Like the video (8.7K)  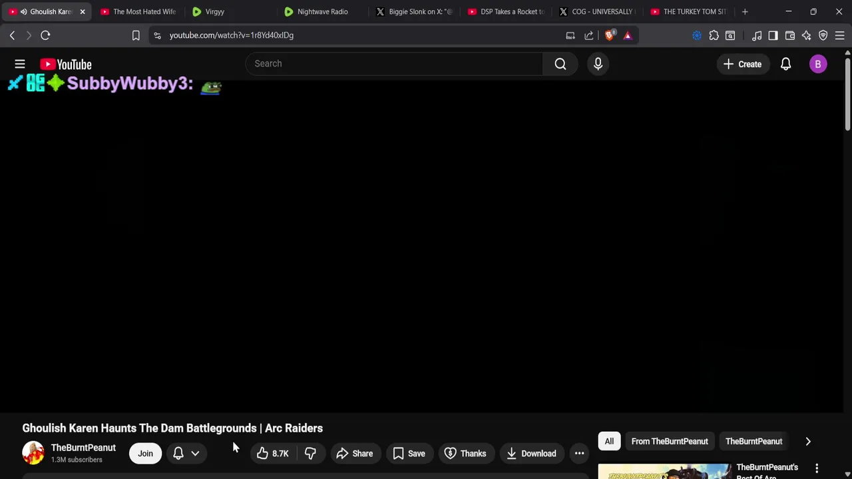(x=273, y=454)
